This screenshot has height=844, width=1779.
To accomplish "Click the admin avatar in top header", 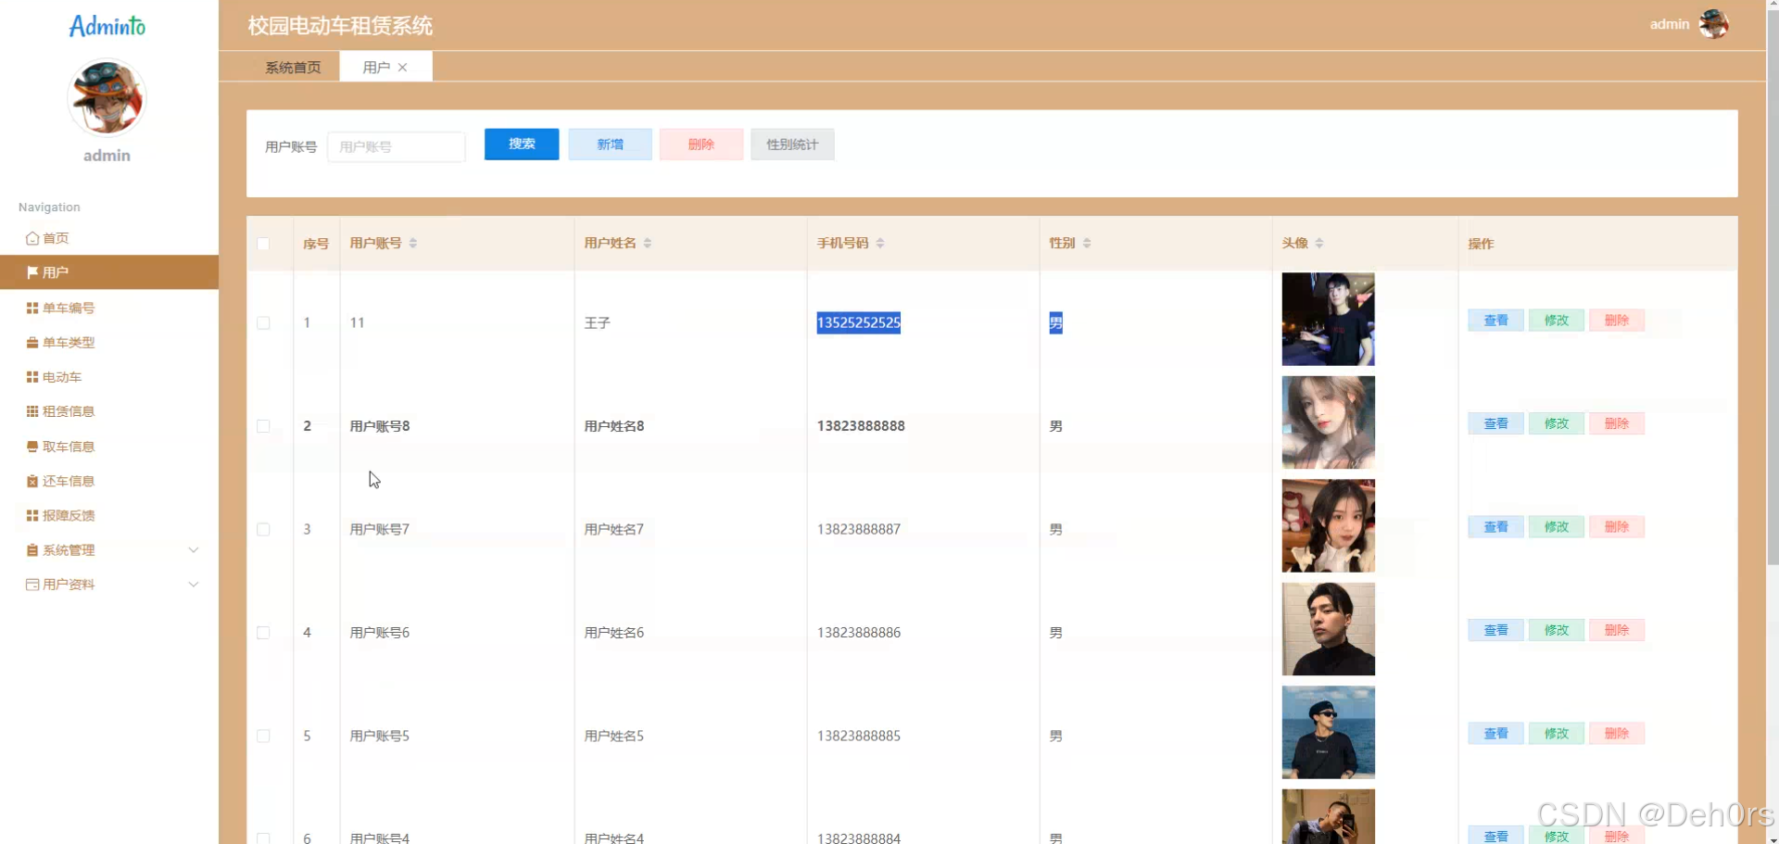I will point(1713,24).
